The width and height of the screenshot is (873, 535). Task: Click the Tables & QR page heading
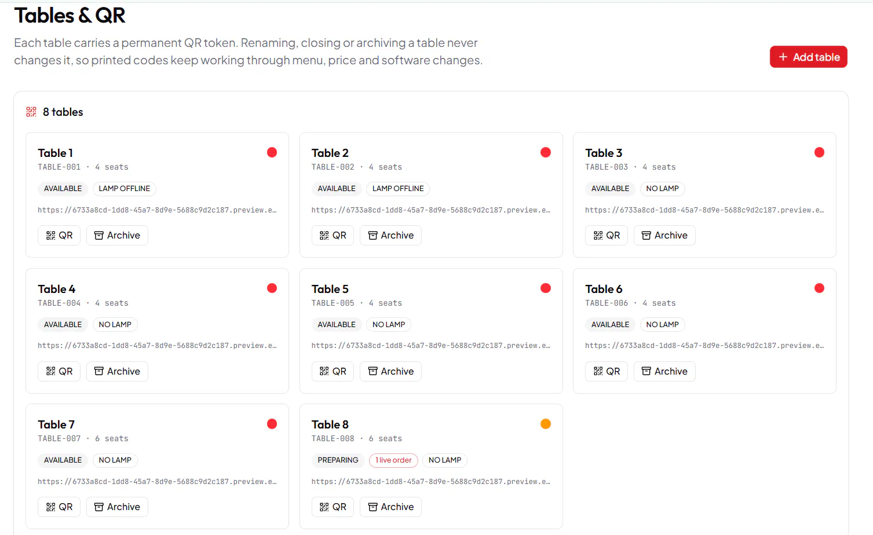(70, 16)
